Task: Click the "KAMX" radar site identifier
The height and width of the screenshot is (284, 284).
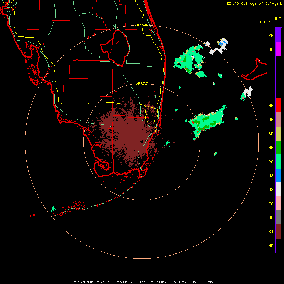Action: pos(162,282)
